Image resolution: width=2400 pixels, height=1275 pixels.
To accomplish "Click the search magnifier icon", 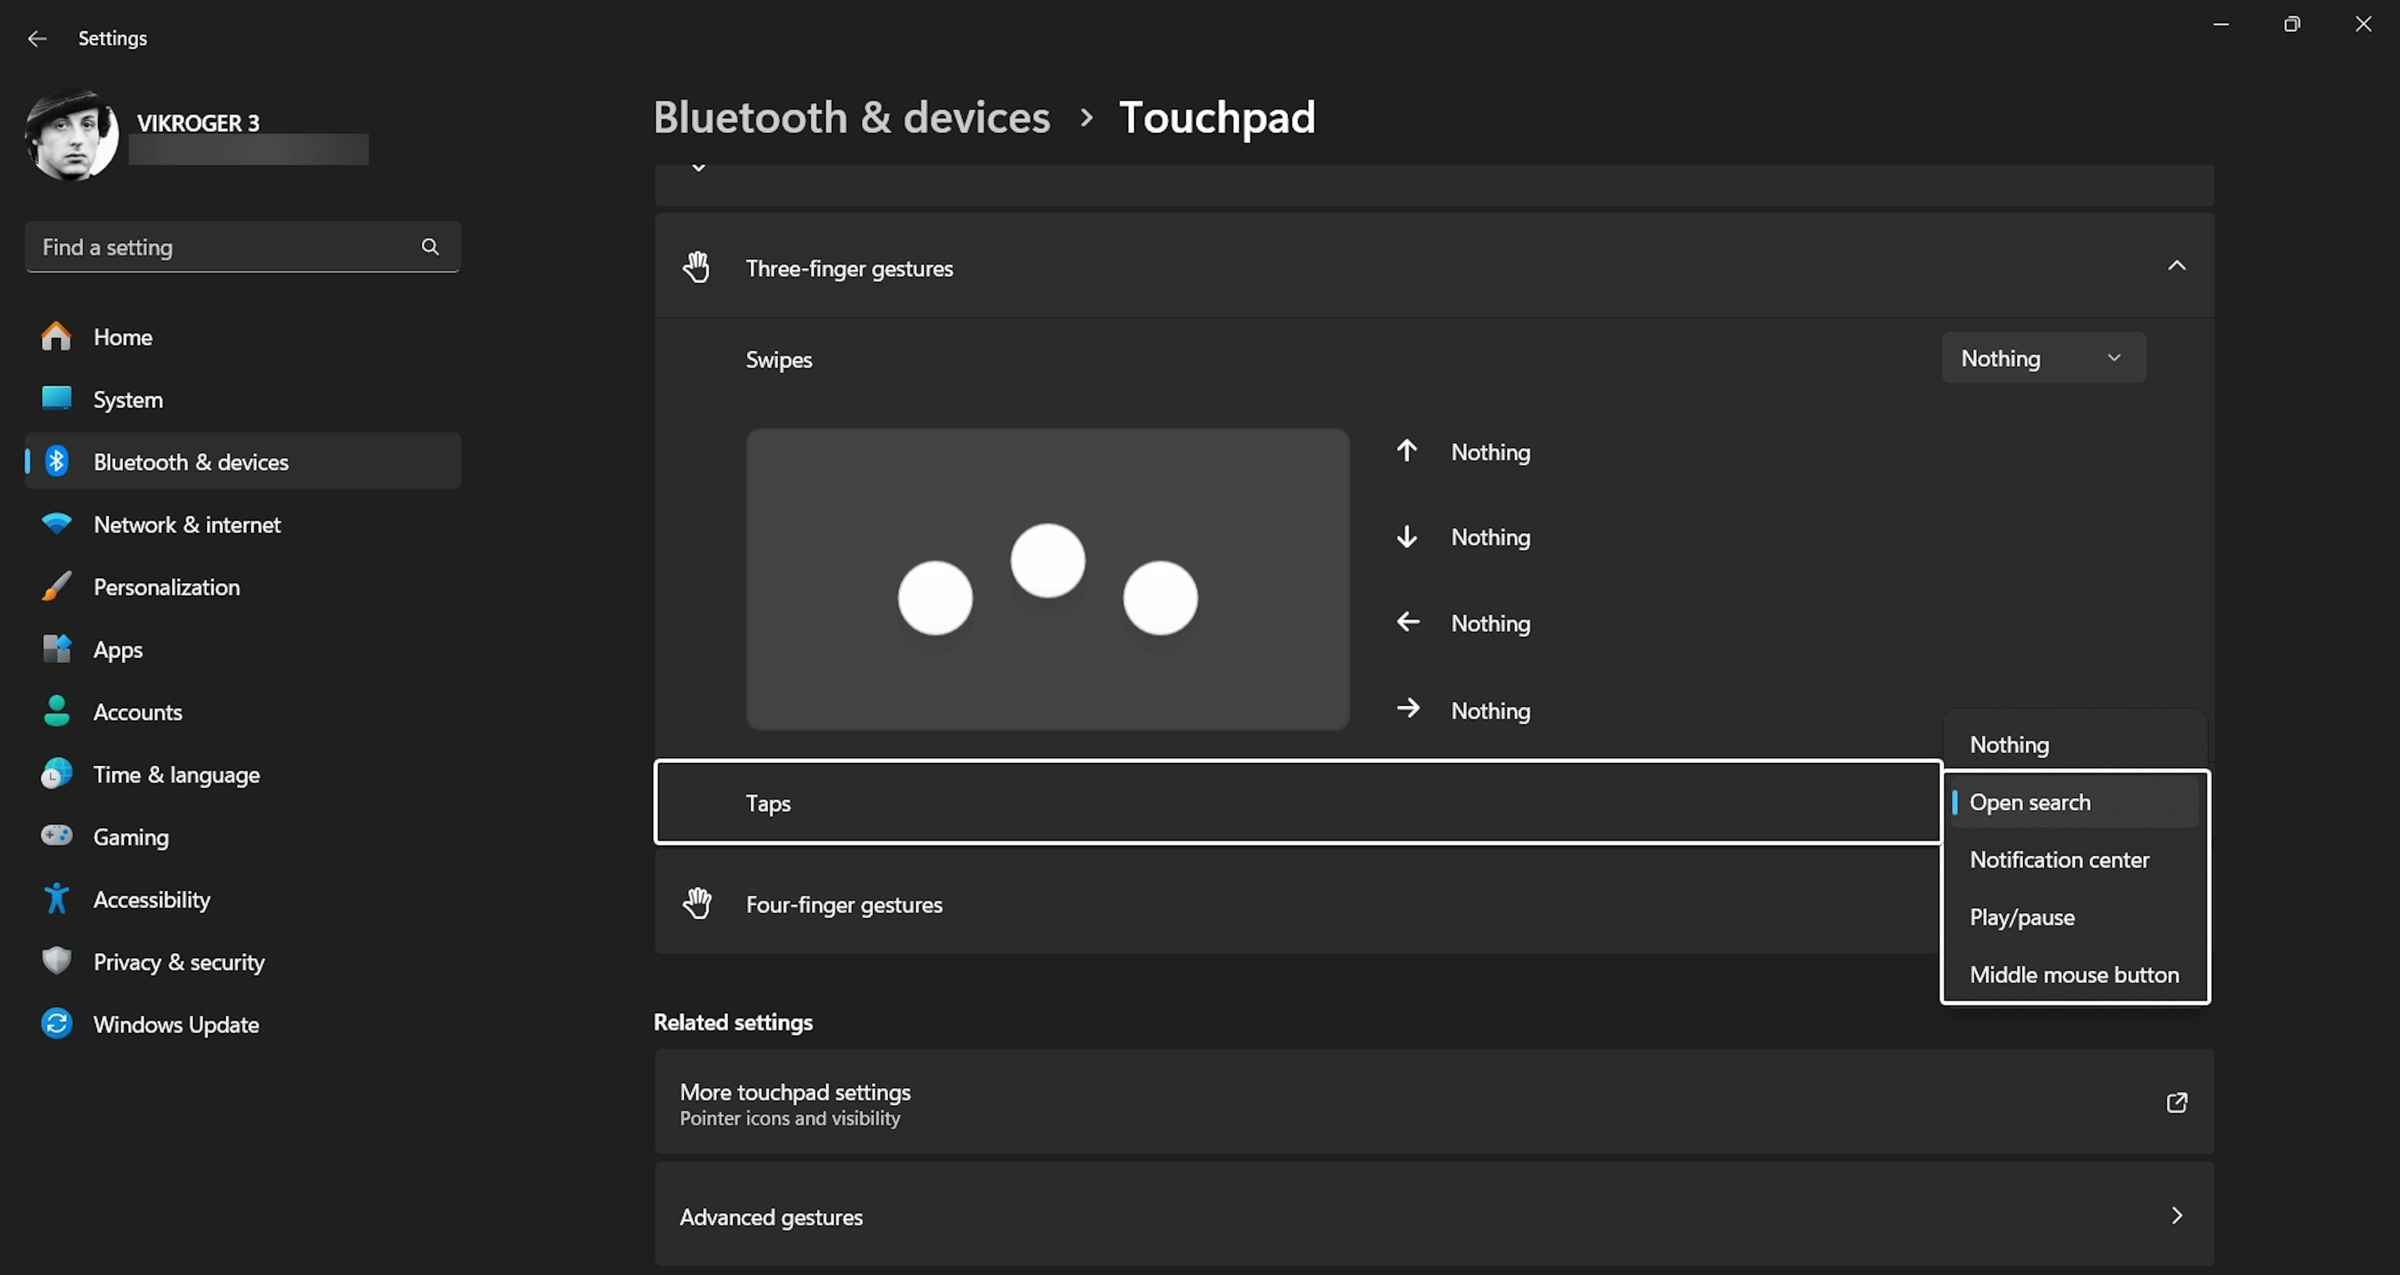I will point(429,247).
